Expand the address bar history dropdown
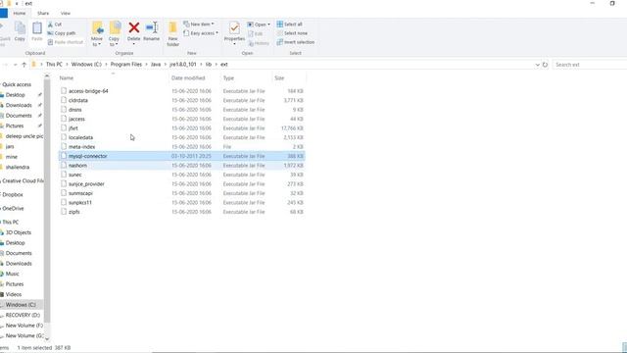The height and width of the screenshot is (353, 627). [537, 65]
